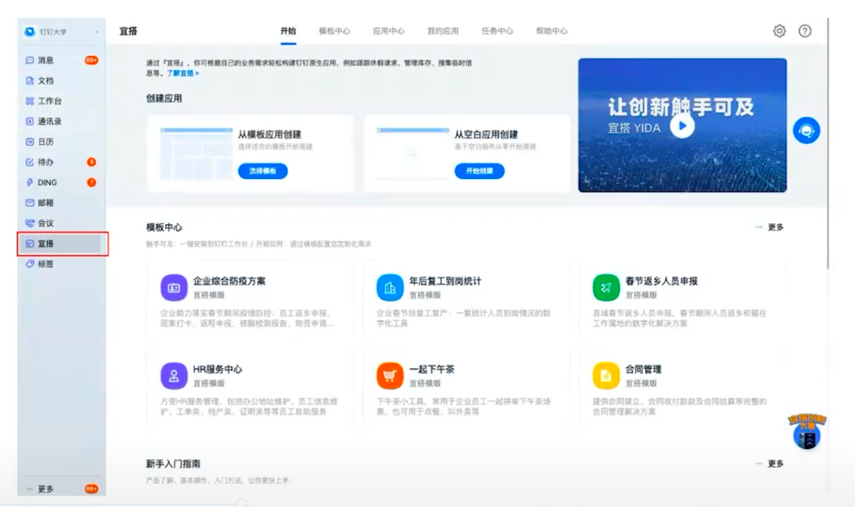Click the 企业综合防疫方案 purple icon
This screenshot has width=855, height=507.
[174, 288]
